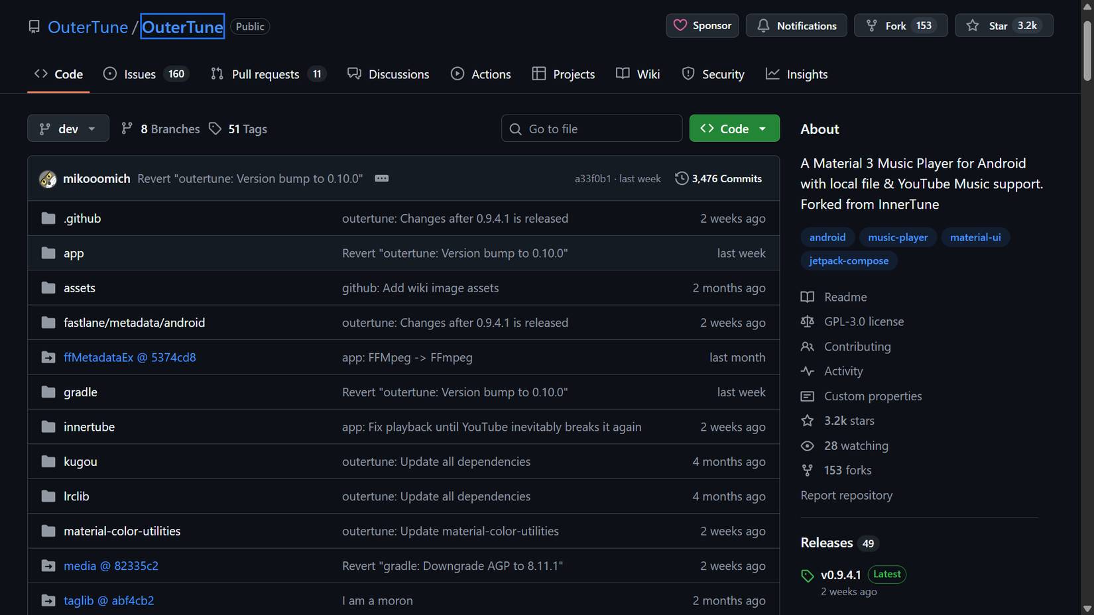Open repository Activity via pulse icon
The width and height of the screenshot is (1094, 615).
coord(807,371)
